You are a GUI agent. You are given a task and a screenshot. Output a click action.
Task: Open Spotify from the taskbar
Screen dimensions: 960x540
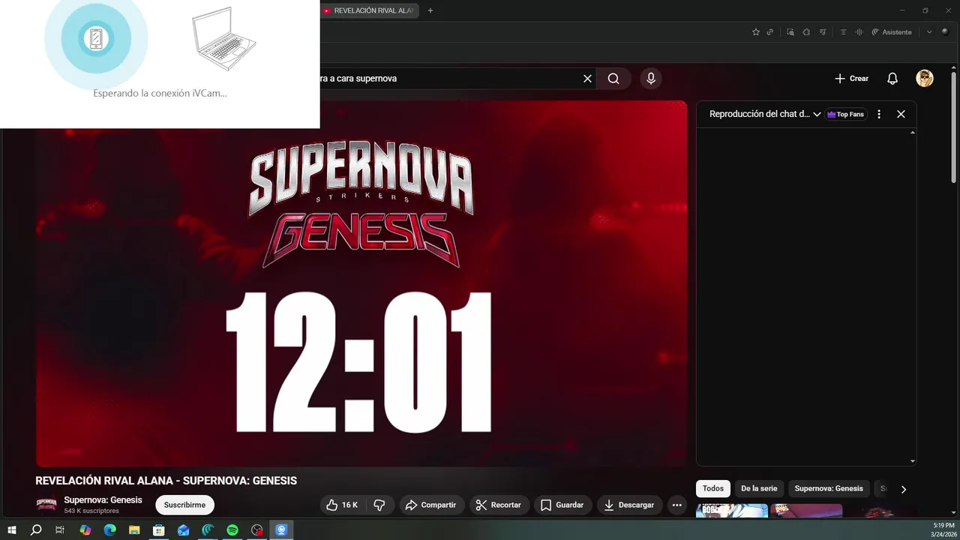(232, 530)
